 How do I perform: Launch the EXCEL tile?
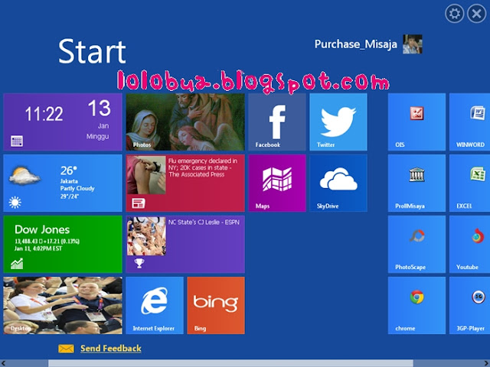pos(469,183)
